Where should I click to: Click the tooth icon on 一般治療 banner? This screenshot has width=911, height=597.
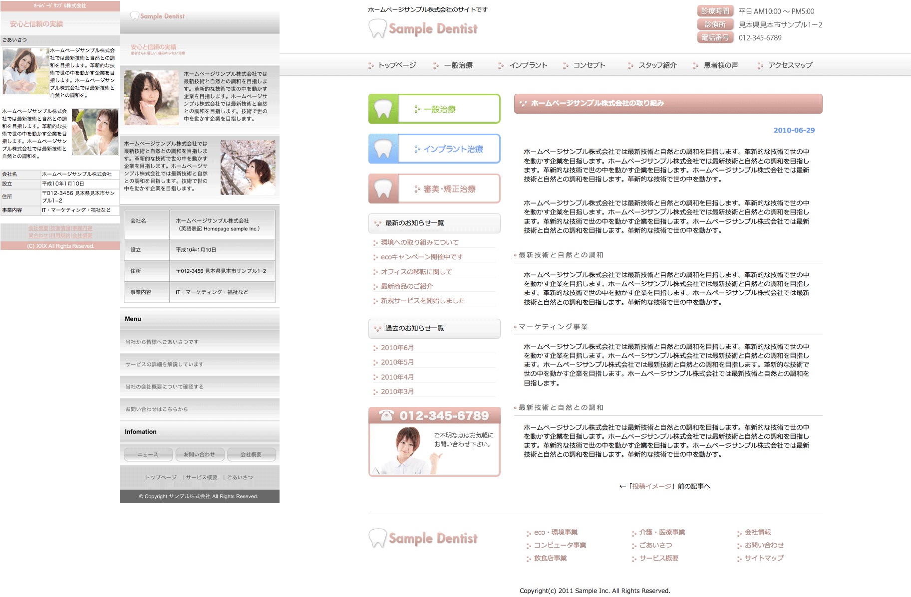[383, 109]
